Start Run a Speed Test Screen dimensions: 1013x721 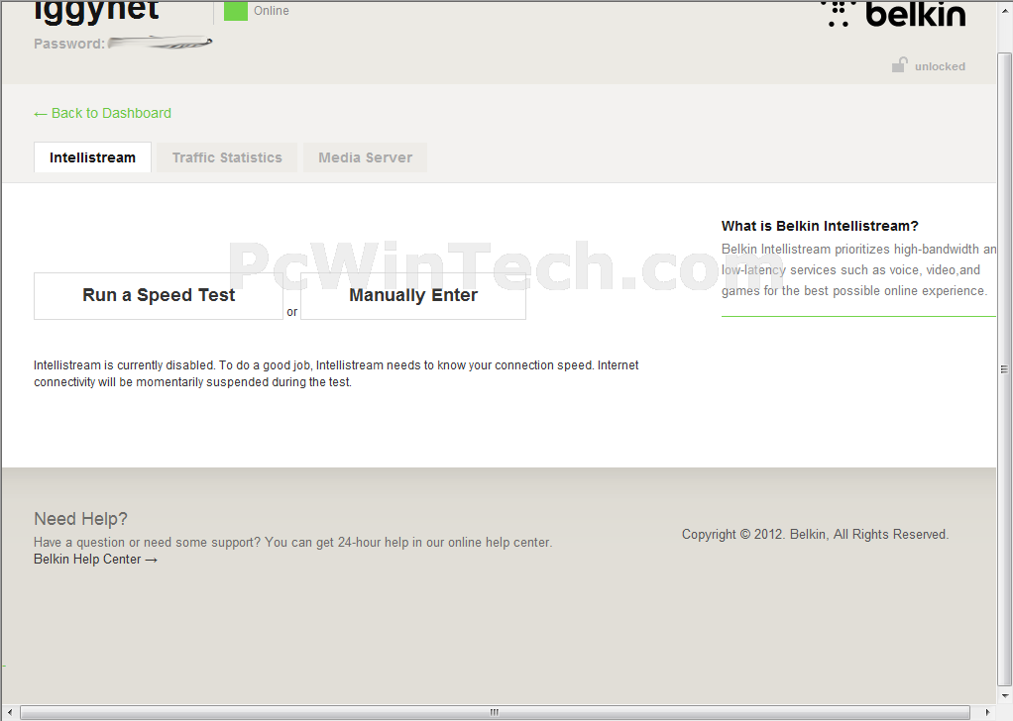(x=159, y=295)
